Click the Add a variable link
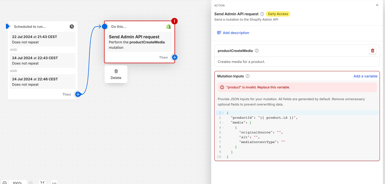The width and height of the screenshot is (385, 184). pos(365,76)
